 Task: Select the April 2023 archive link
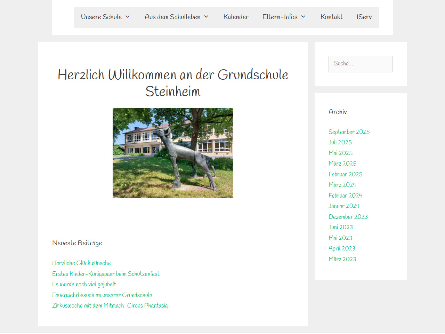click(342, 248)
